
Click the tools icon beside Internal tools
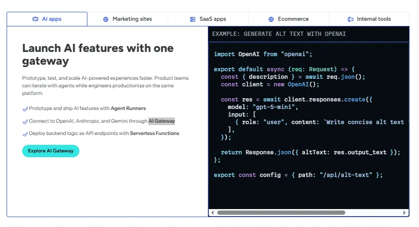(351, 19)
